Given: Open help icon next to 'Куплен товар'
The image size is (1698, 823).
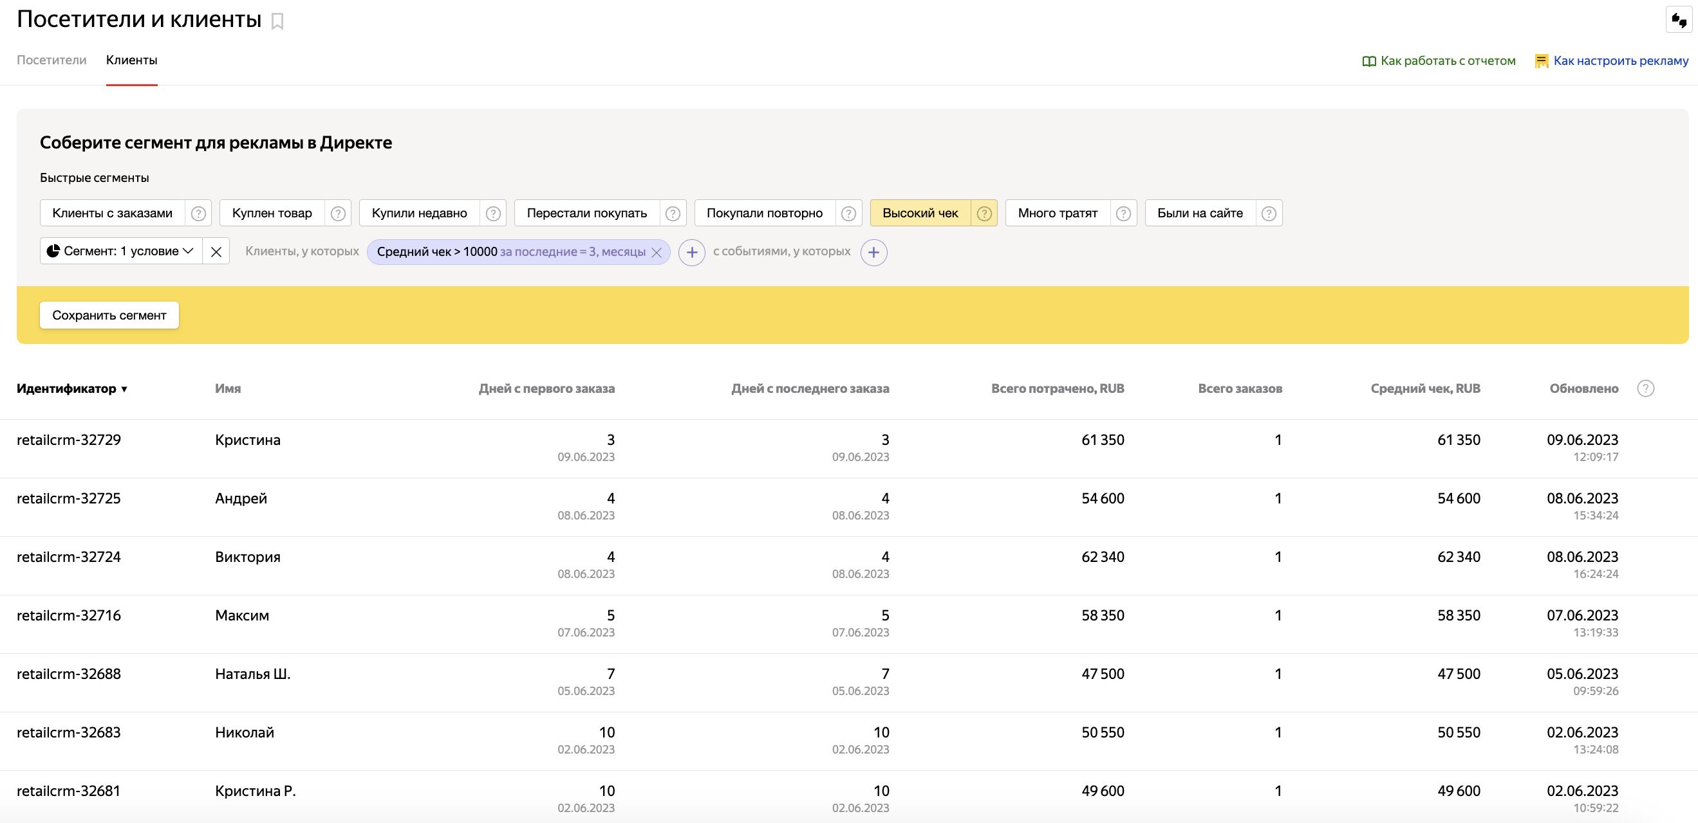Looking at the screenshot, I should pyautogui.click(x=337, y=213).
